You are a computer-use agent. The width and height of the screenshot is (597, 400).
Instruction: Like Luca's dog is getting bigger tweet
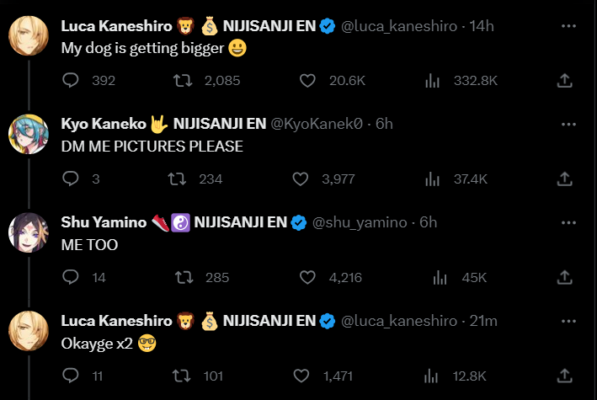tap(307, 81)
